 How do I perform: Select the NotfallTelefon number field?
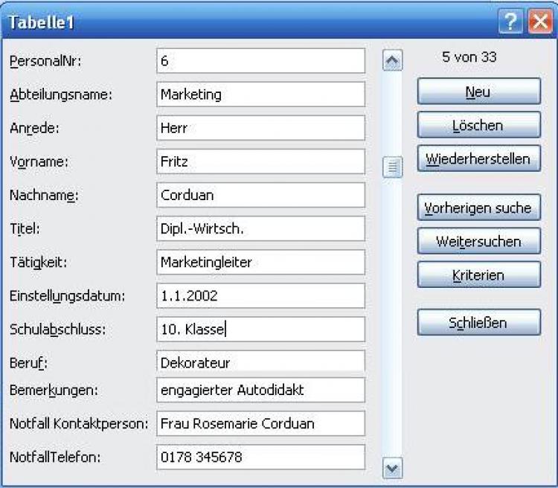[x=260, y=457]
